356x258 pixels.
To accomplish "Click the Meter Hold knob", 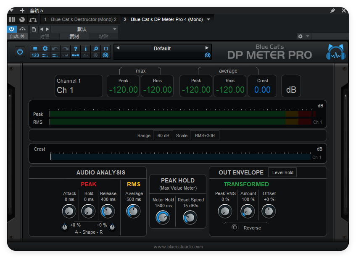I will point(163,218).
